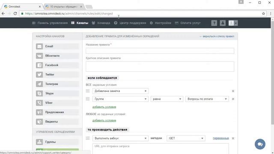Remove the Добавлена заметка condition
This screenshot has height=154, width=274.
point(233,91)
